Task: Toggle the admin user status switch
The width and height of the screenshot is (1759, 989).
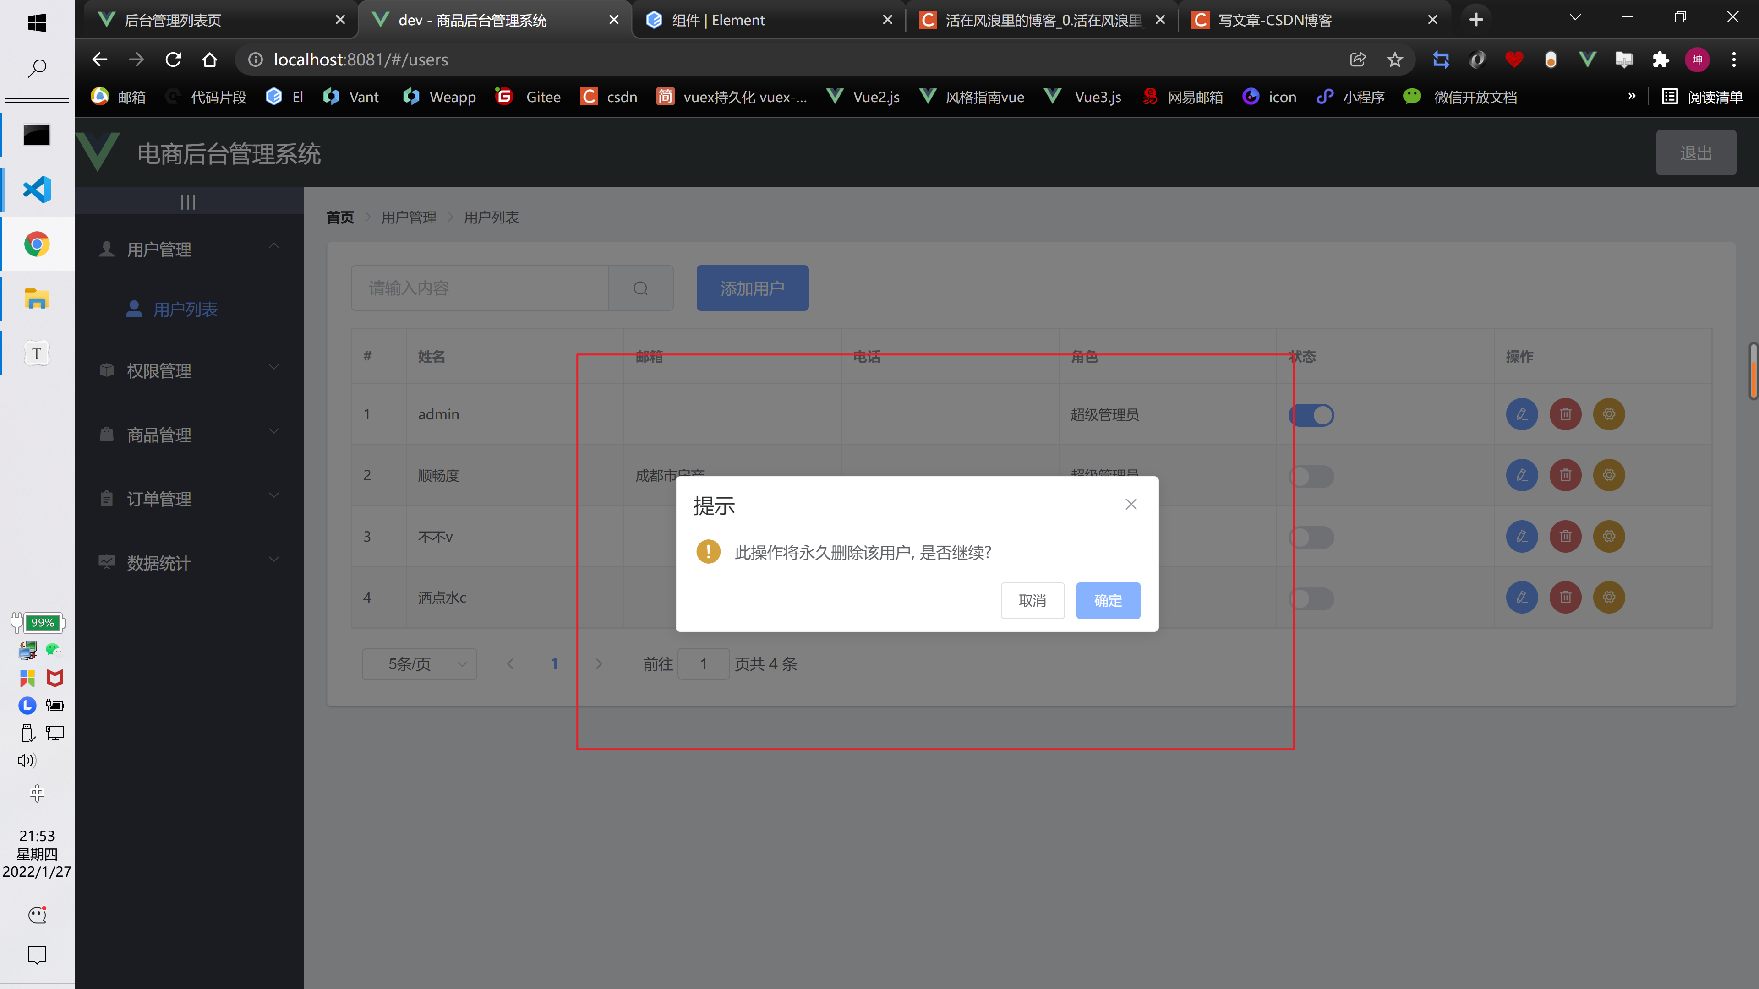Action: point(1311,415)
